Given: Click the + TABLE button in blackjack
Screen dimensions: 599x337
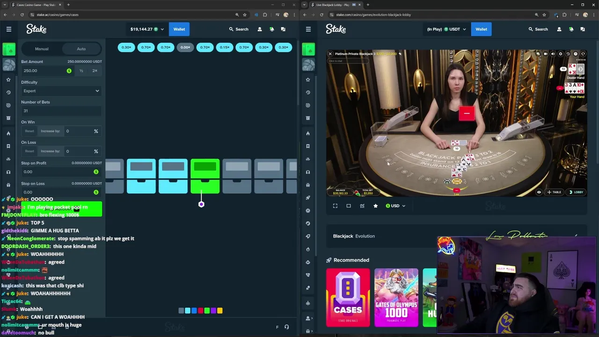Looking at the screenshot, I should click(x=554, y=192).
